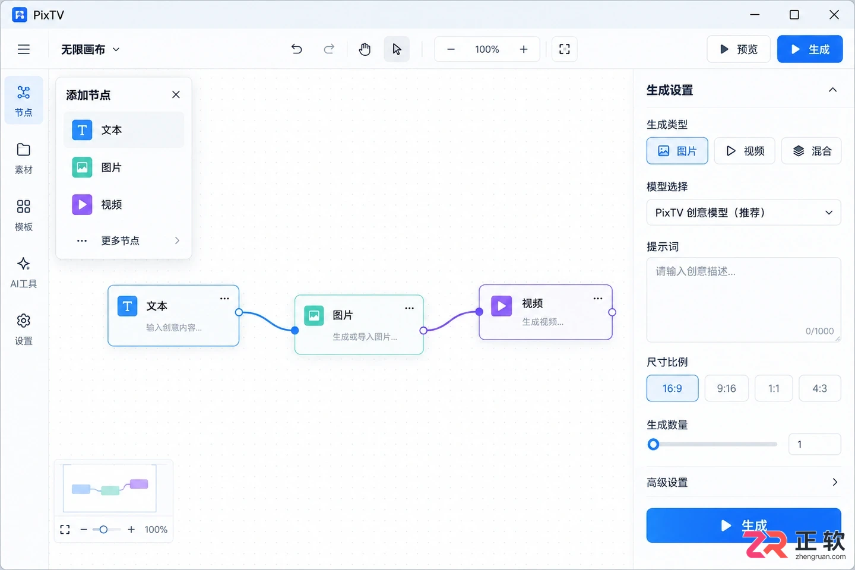Open the AI工具 sidebar panel

[24, 272]
